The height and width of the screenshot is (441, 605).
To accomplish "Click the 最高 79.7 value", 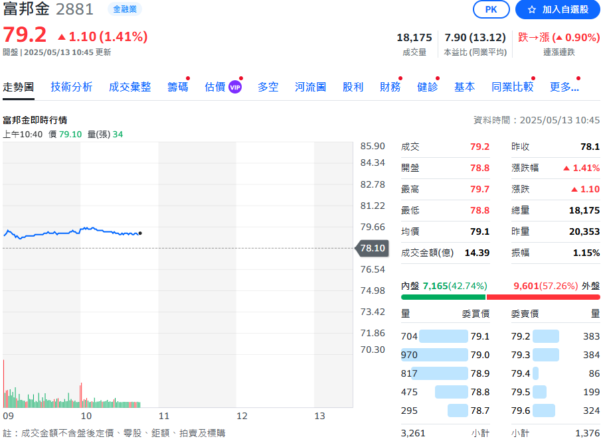I will point(479,189).
